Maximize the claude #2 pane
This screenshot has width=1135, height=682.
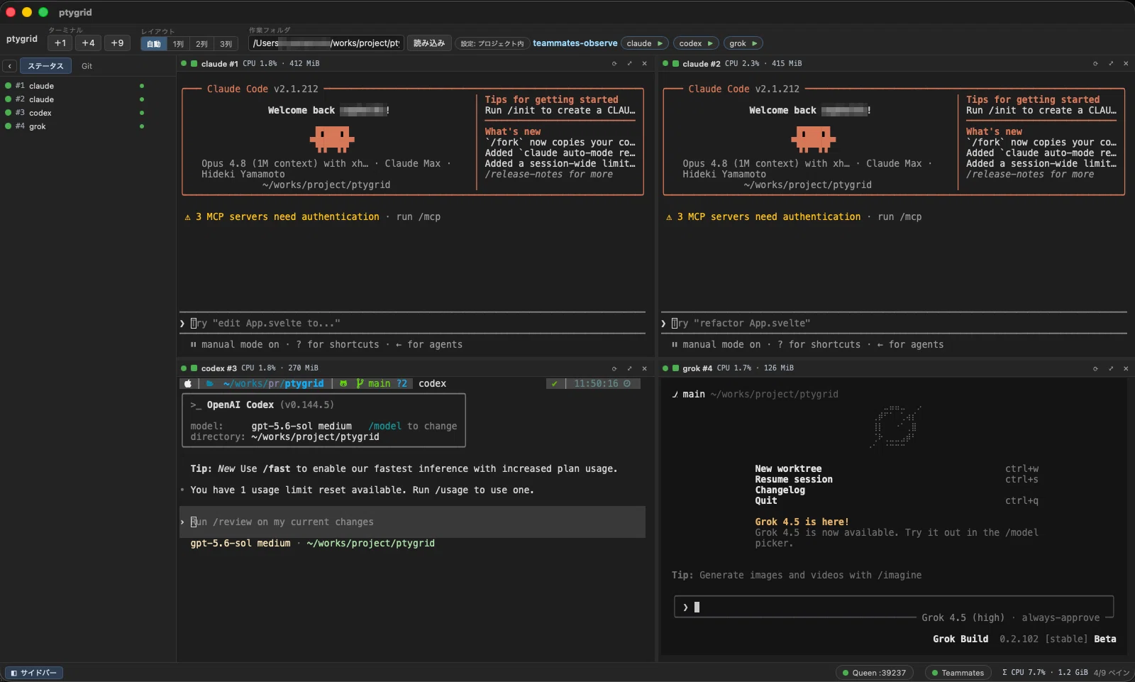(x=1111, y=63)
